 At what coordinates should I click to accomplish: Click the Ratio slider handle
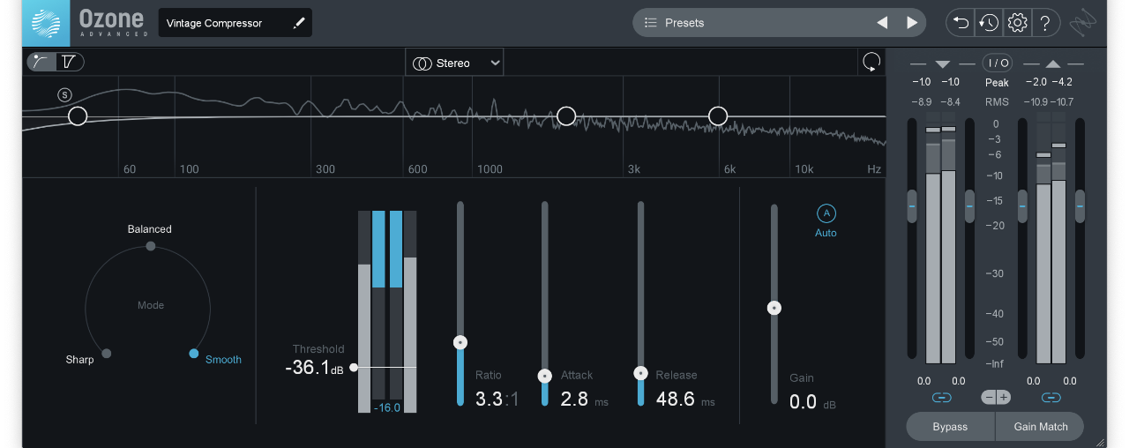[460, 342]
